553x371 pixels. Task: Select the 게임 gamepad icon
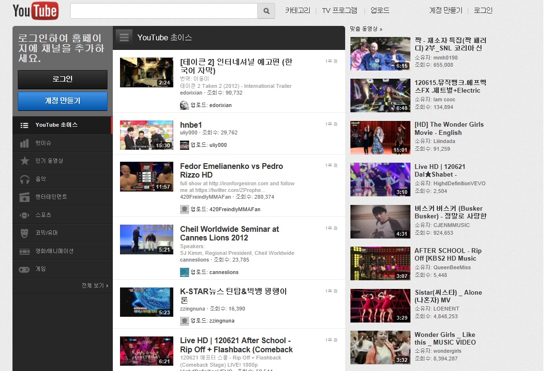click(24, 269)
